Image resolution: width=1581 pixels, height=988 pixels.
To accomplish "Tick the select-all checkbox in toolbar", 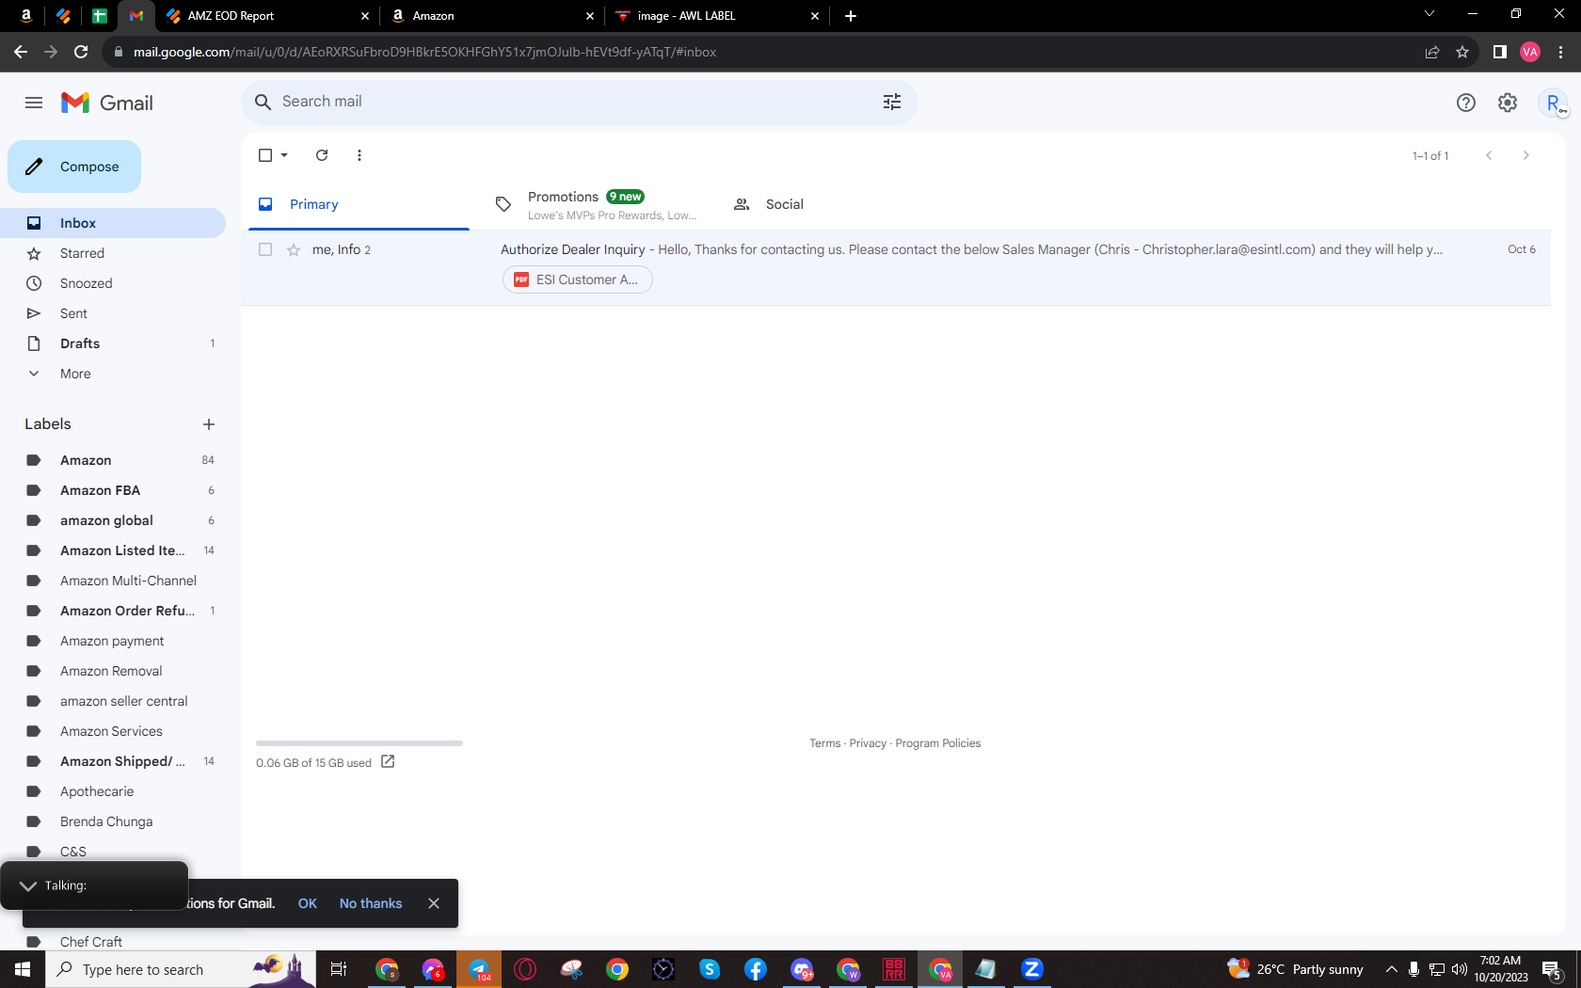I will (x=265, y=155).
